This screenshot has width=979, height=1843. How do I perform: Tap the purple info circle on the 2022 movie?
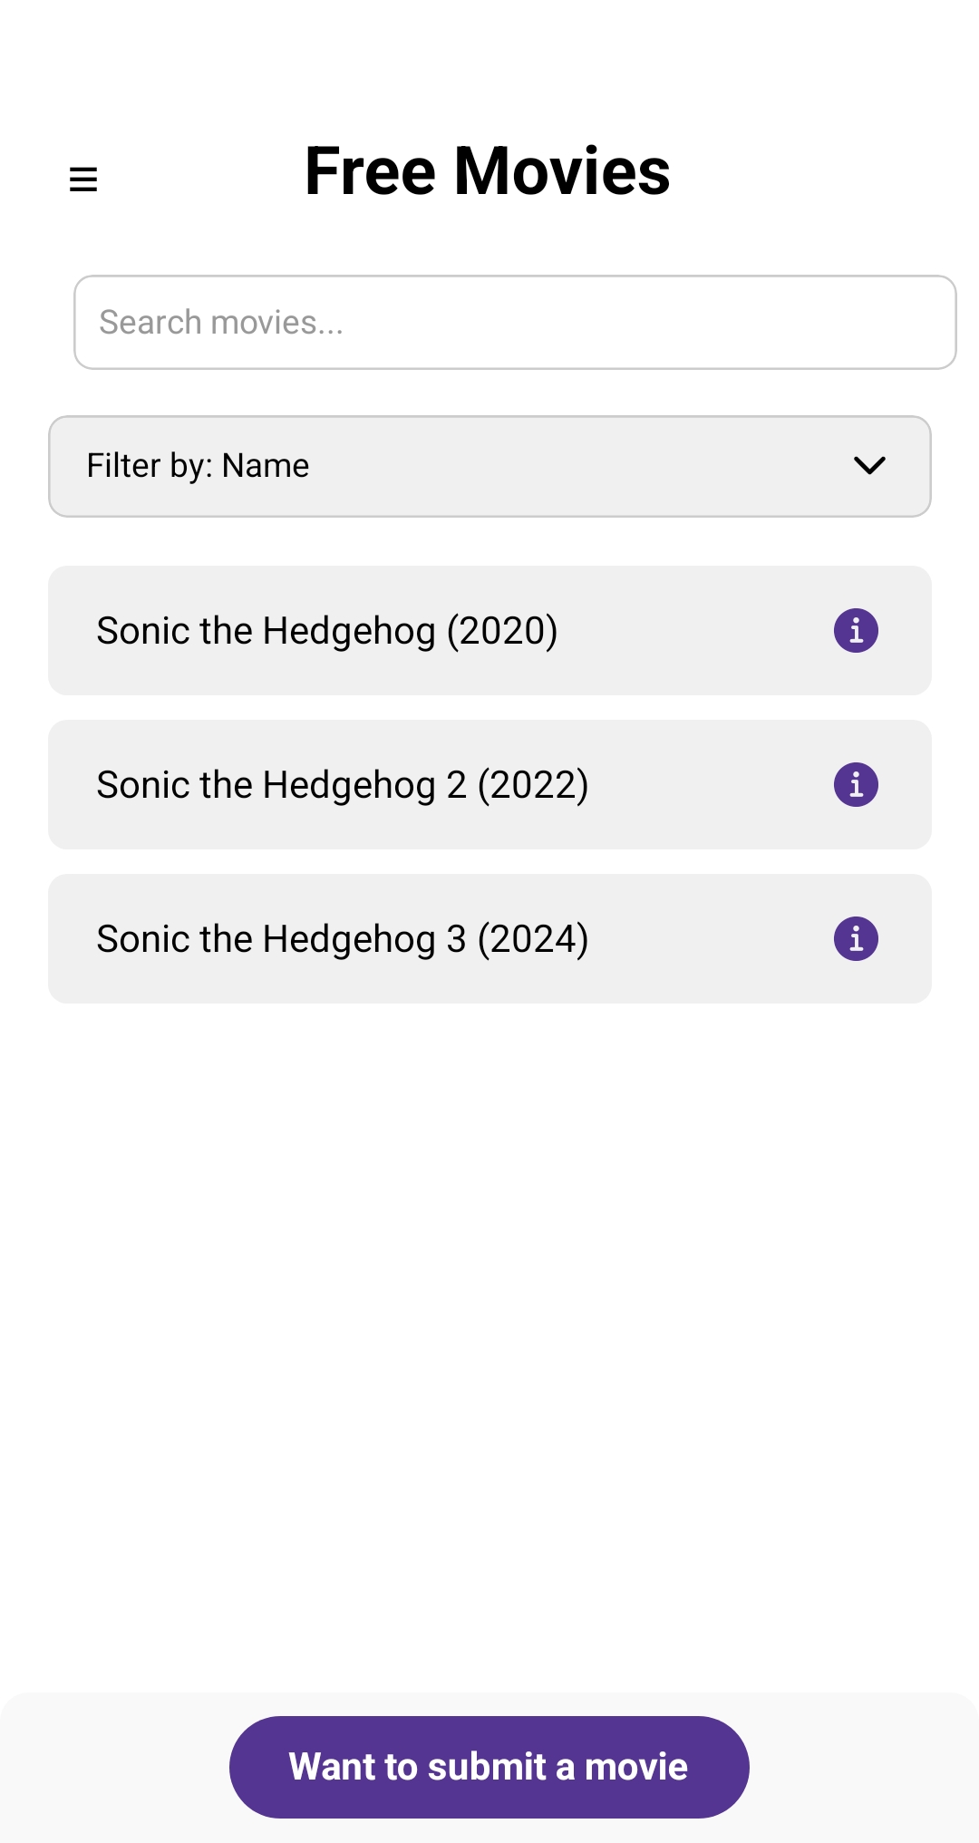[856, 784]
